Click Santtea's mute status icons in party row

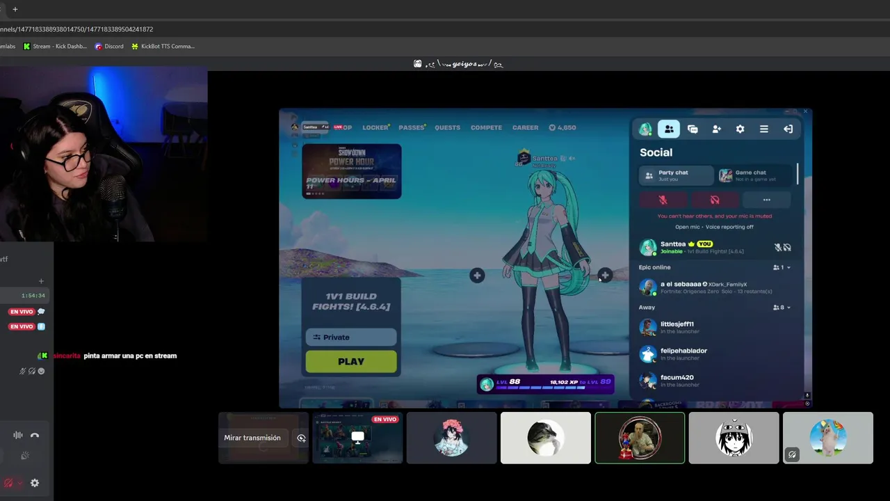[782, 247]
